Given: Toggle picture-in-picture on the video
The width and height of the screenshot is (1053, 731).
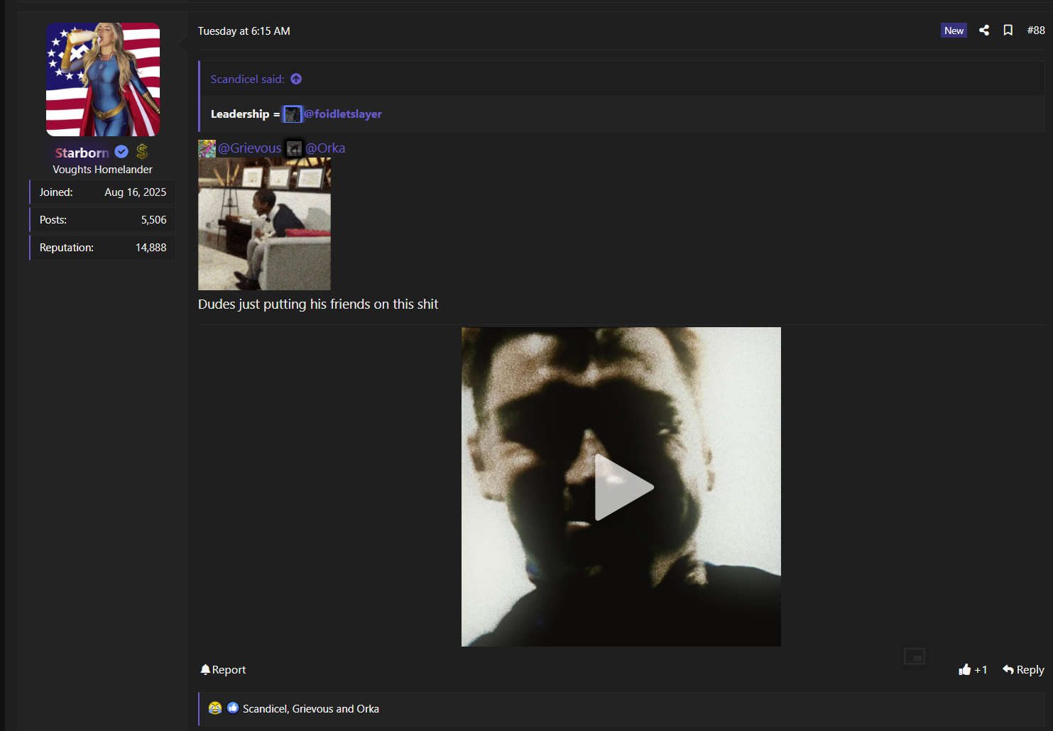Looking at the screenshot, I should pyautogui.click(x=914, y=656).
